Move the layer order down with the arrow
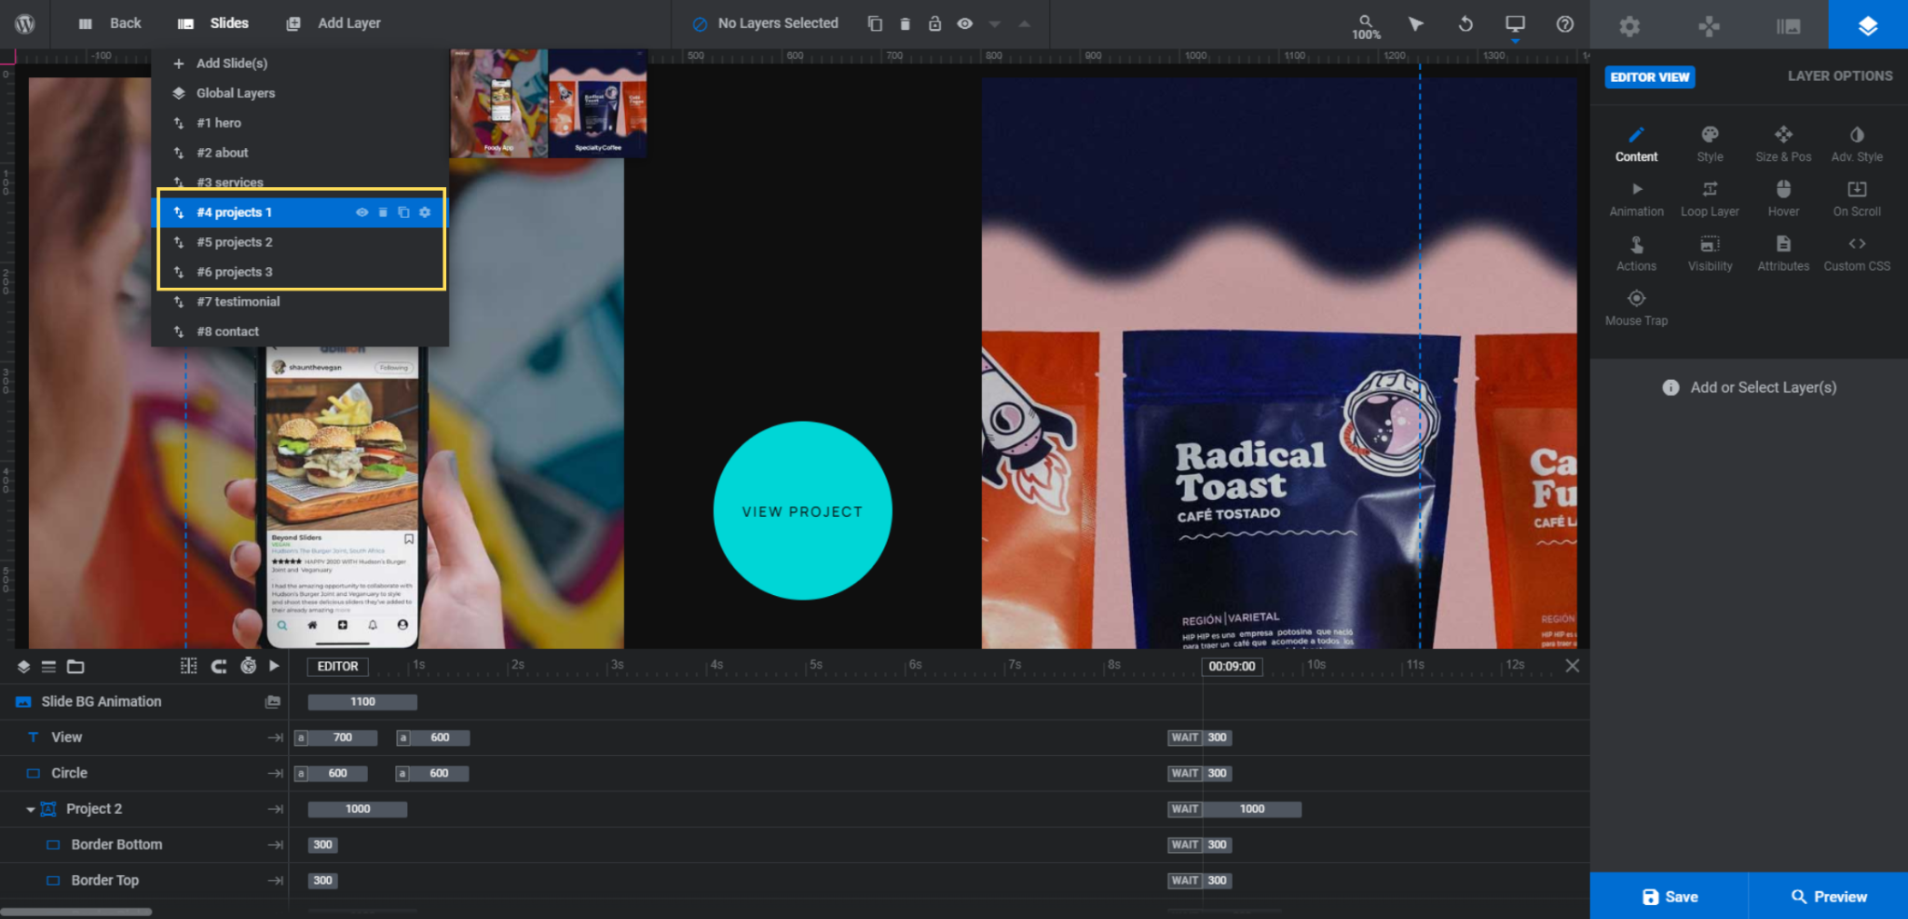This screenshot has height=919, width=1908. [x=994, y=24]
